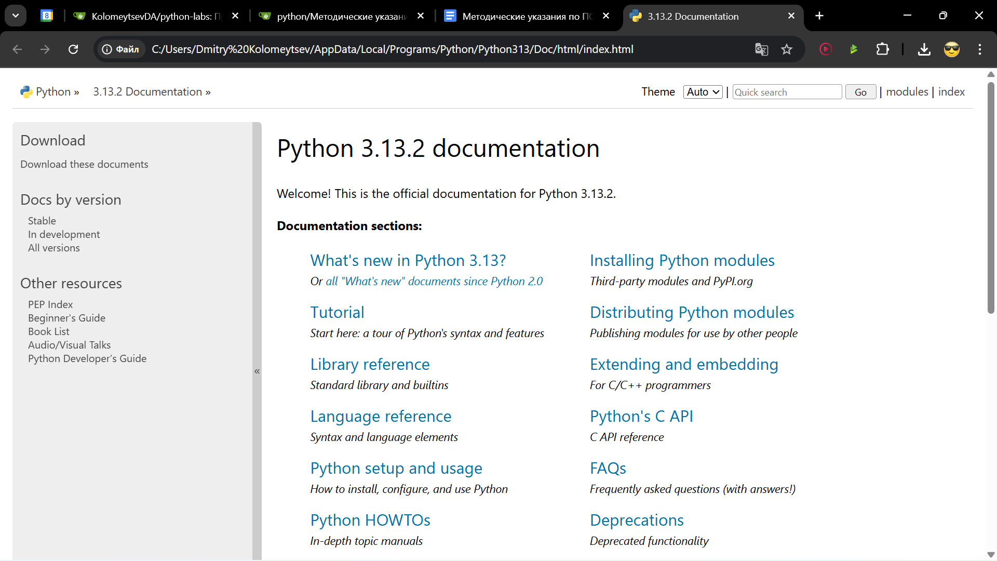The height and width of the screenshot is (561, 997).
Task: Click the translate page icon in address bar
Action: coord(761,49)
